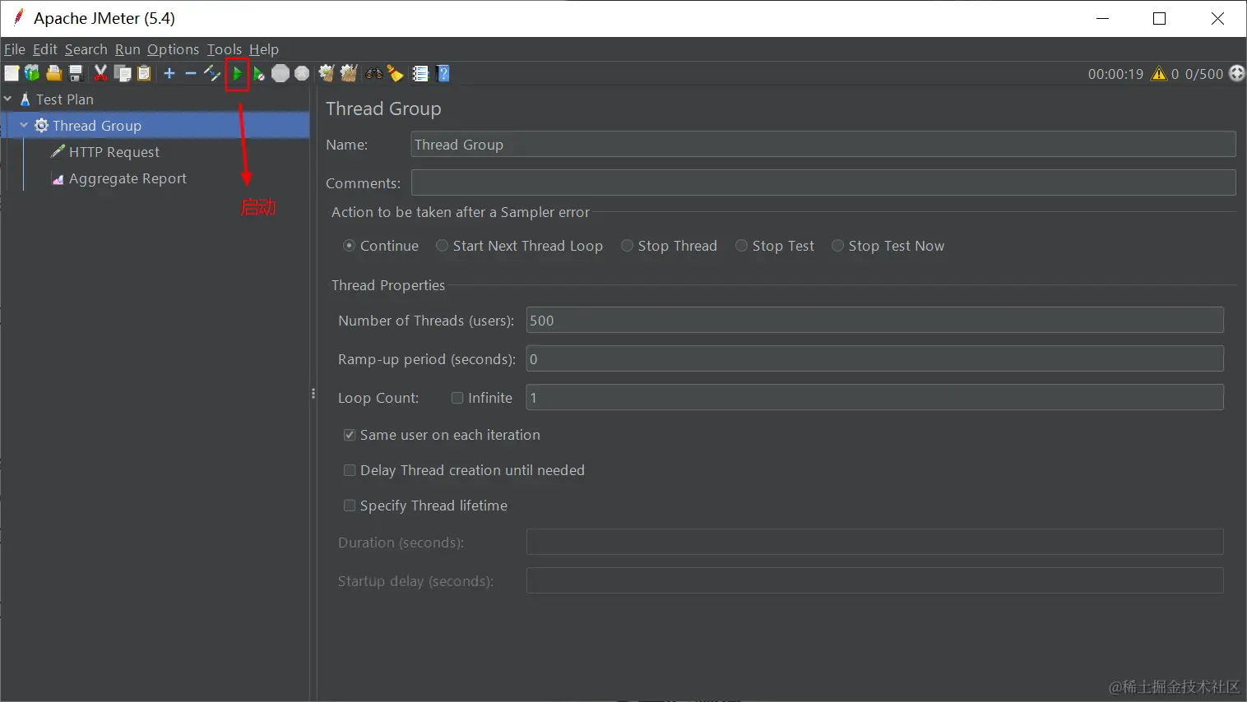
Task: Open the Edit menu
Action: click(x=45, y=49)
